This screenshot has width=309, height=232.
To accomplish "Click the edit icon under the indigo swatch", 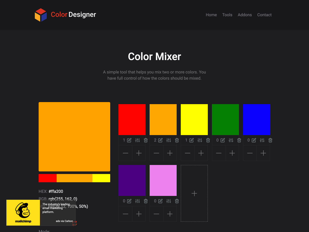I will point(129,201).
